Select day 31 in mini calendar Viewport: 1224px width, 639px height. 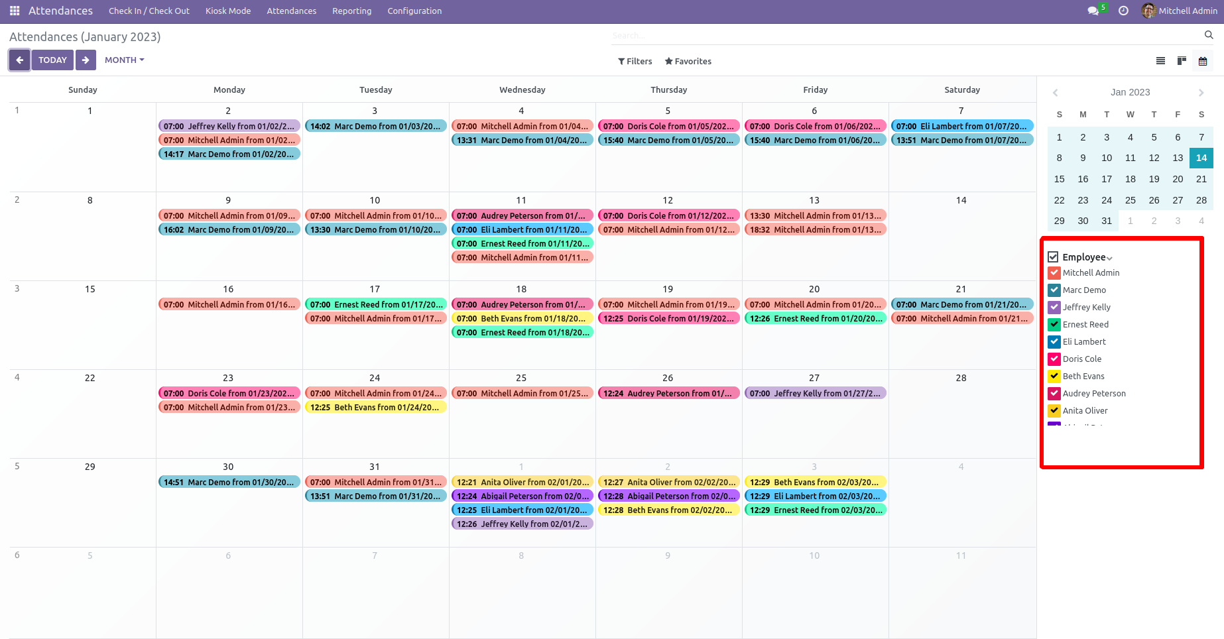click(x=1107, y=221)
